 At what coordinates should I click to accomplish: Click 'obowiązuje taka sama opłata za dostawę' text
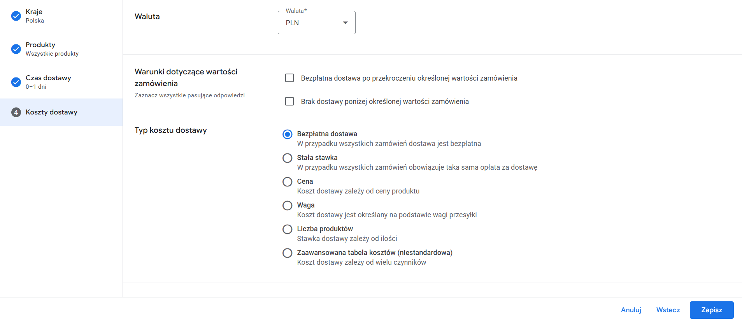click(473, 167)
